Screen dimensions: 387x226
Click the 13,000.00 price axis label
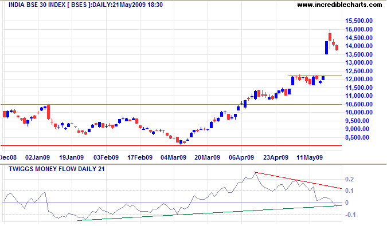(x=359, y=62)
